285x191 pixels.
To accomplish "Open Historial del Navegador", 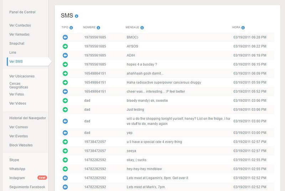I will point(28,118).
